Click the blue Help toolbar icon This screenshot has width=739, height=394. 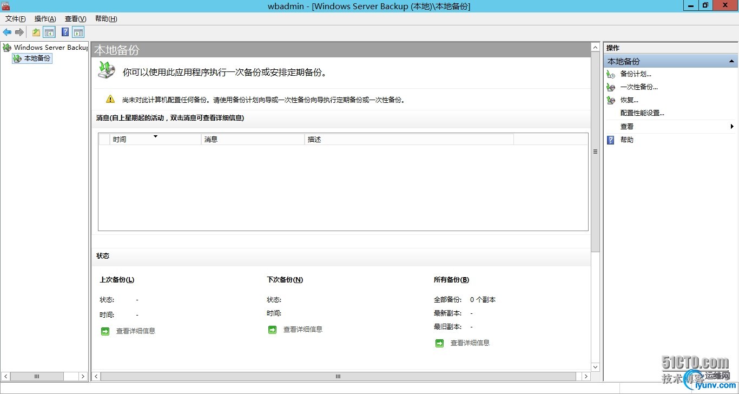tap(65, 32)
